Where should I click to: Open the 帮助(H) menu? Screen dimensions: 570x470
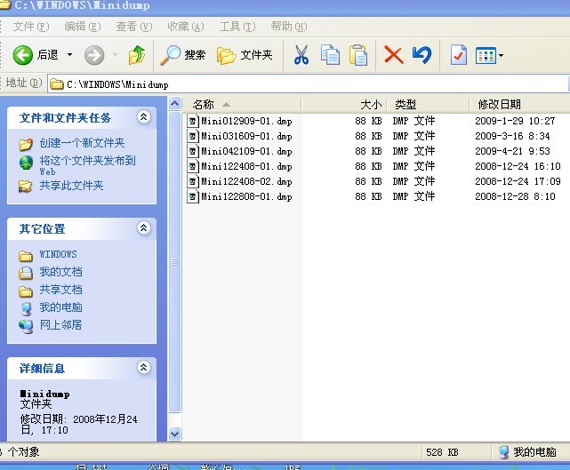coord(289,27)
